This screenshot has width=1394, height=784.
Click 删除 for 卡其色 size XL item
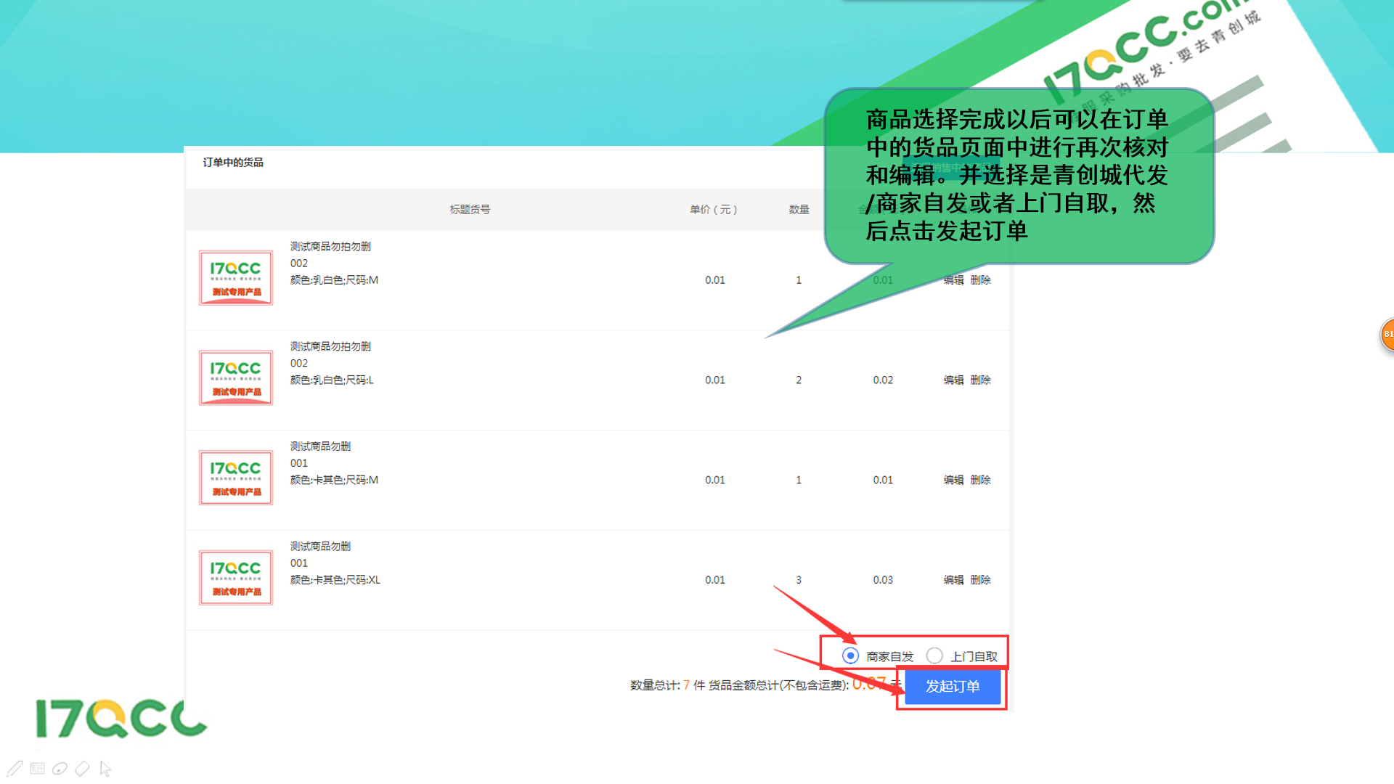click(x=980, y=580)
